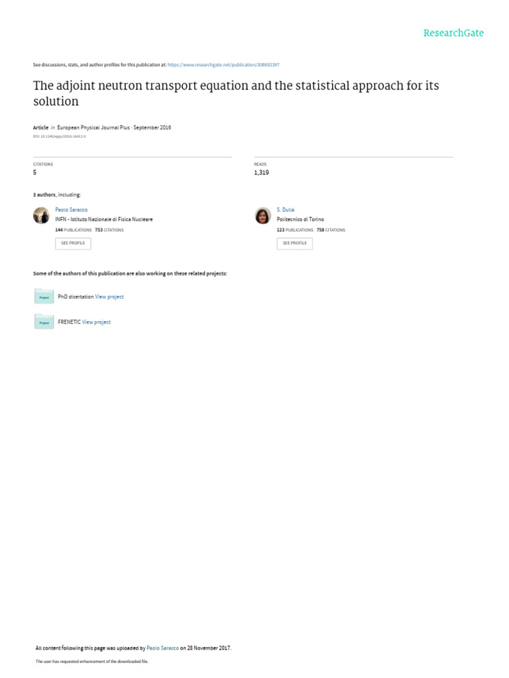Open View project link for PhD dissertation
Viewport: 509px width, 678px height.
[x=109, y=297]
